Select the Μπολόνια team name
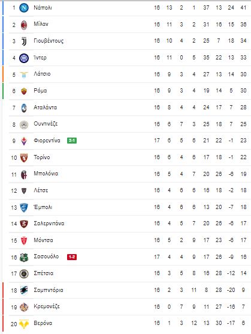Image resolution: width=251 pixels, height=334 pixels. click(46, 174)
